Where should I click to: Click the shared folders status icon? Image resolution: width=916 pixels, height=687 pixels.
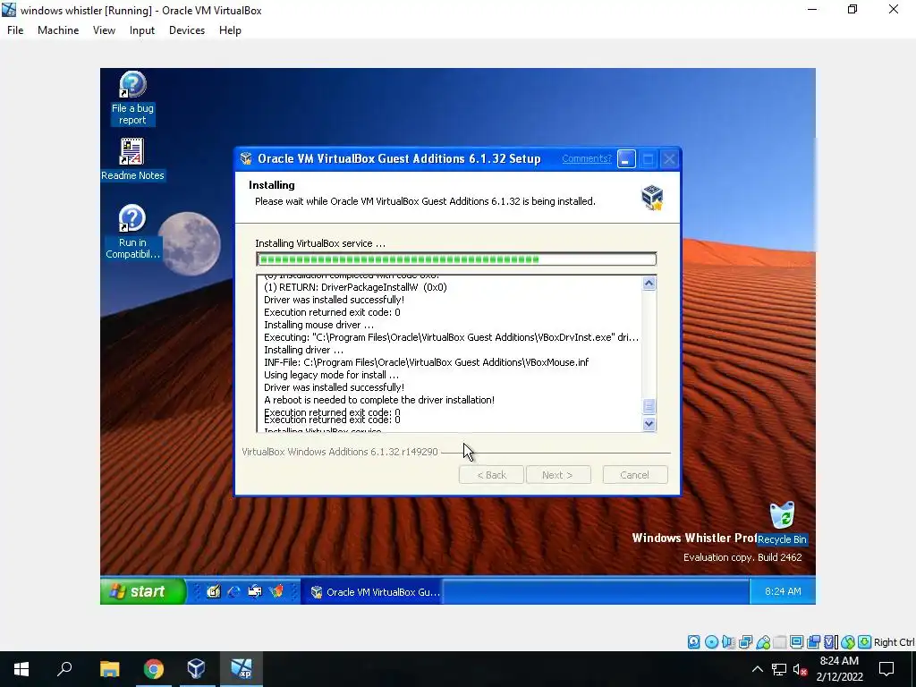click(780, 642)
